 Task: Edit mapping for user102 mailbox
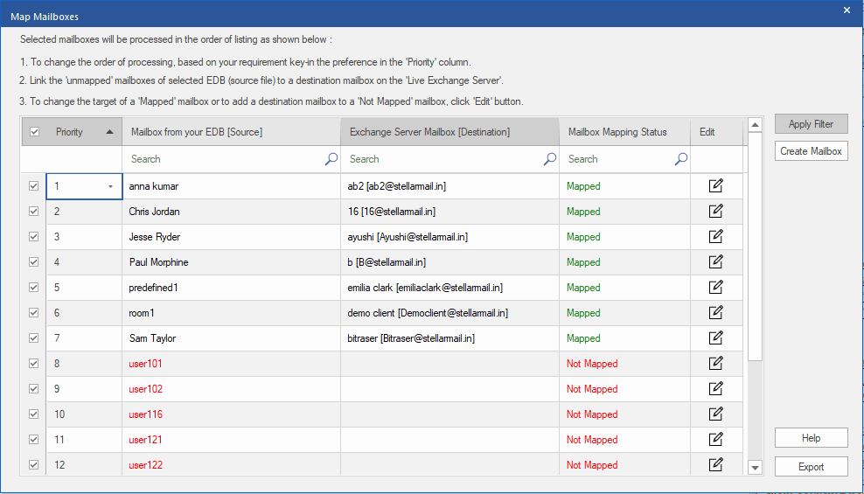tap(715, 388)
